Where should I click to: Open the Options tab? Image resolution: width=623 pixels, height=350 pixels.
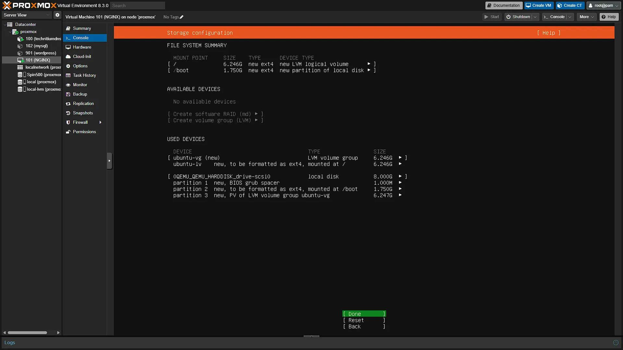pyautogui.click(x=85, y=66)
